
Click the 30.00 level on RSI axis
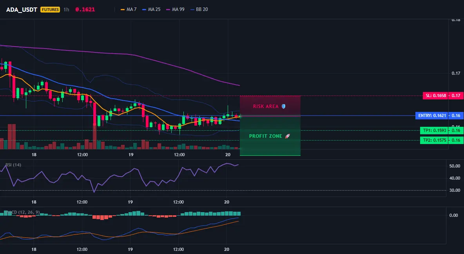(455, 191)
